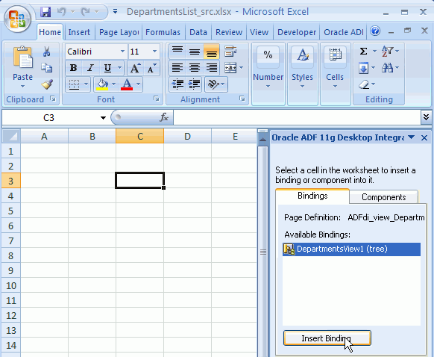Click the AutoSum sigma icon
Image resolution: width=434 pixels, height=357 pixels.
[363, 52]
